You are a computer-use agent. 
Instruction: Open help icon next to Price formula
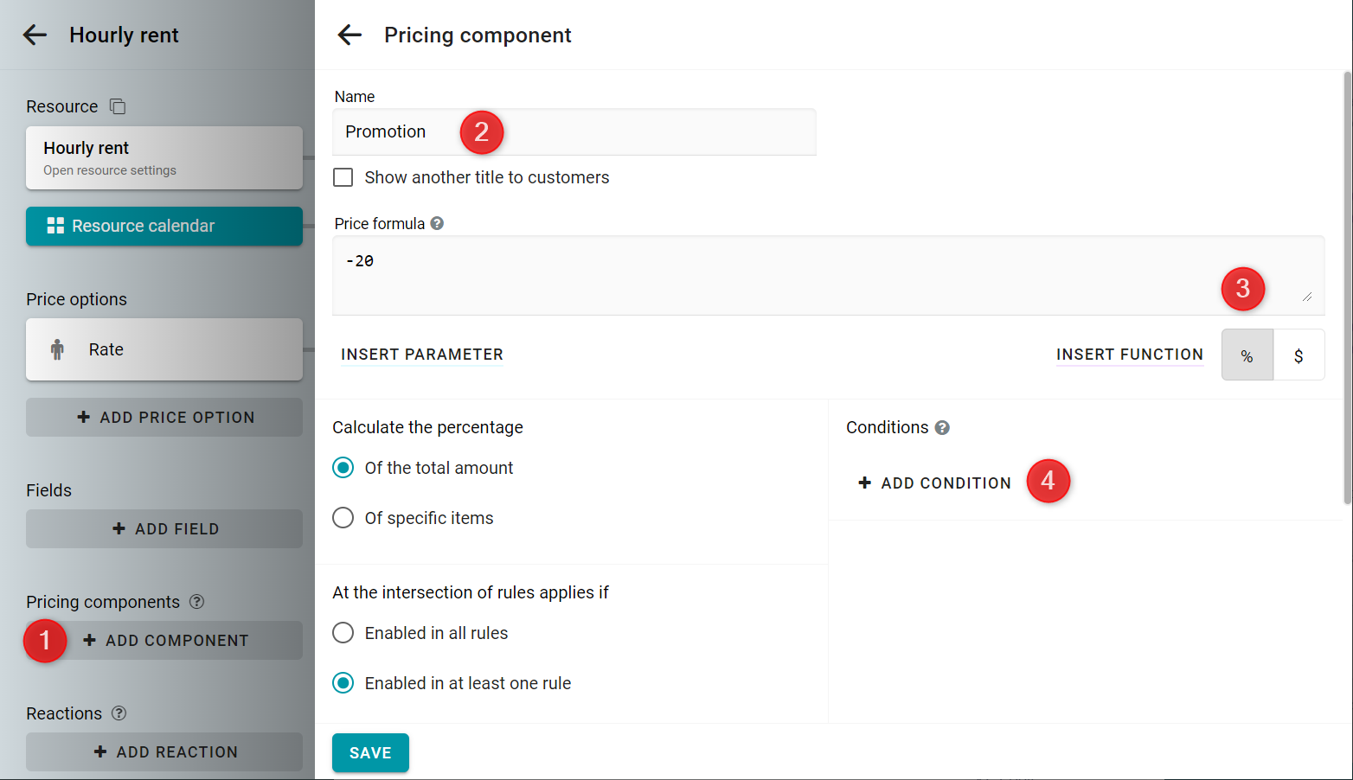[437, 223]
